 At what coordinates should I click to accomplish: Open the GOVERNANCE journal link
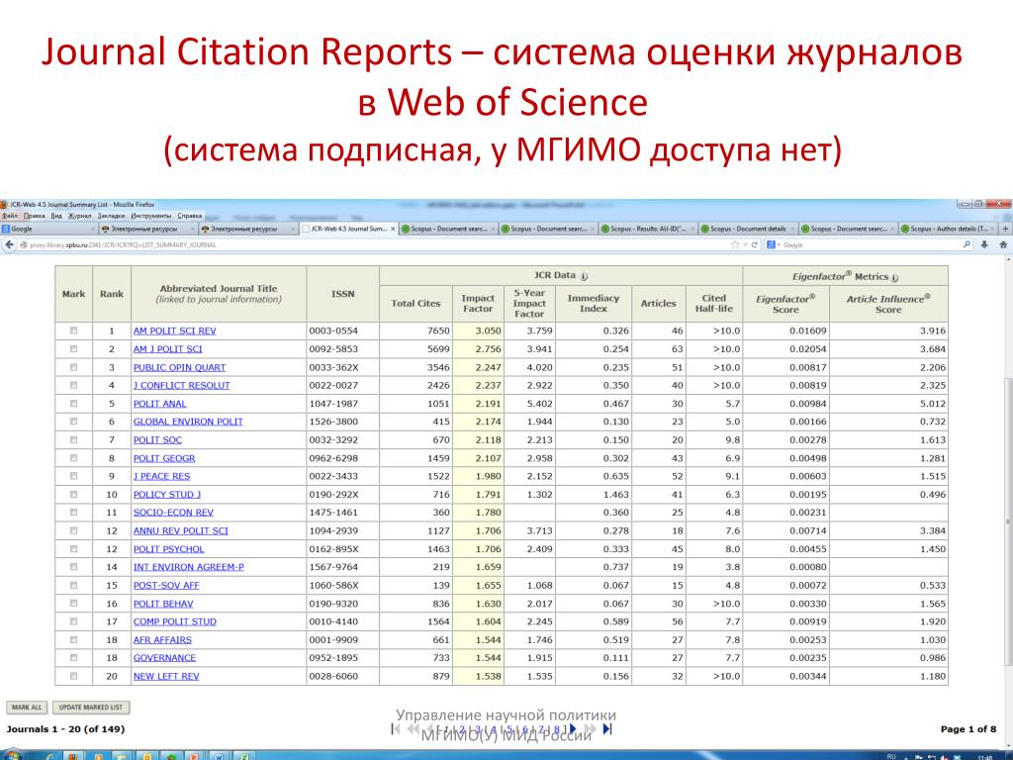click(164, 658)
